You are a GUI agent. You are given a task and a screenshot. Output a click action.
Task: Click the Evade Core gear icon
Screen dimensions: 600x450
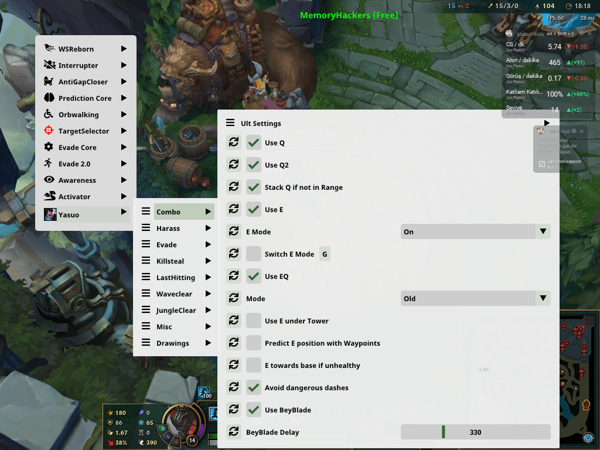click(49, 147)
